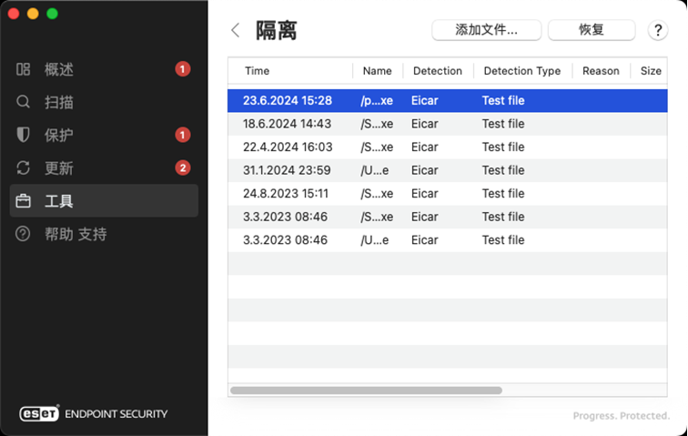This screenshot has width=688, height=436.
Task: Go back using the left chevron arrow
Action: [235, 30]
